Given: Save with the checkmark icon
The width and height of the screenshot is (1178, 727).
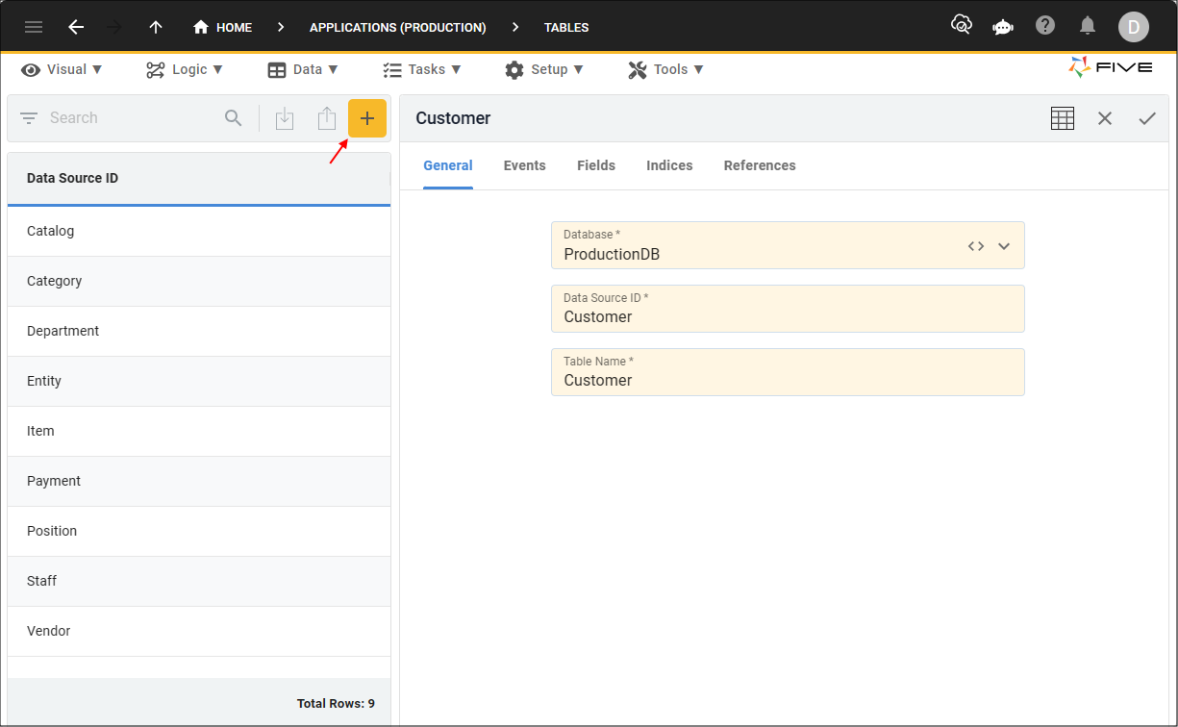Looking at the screenshot, I should [1147, 118].
